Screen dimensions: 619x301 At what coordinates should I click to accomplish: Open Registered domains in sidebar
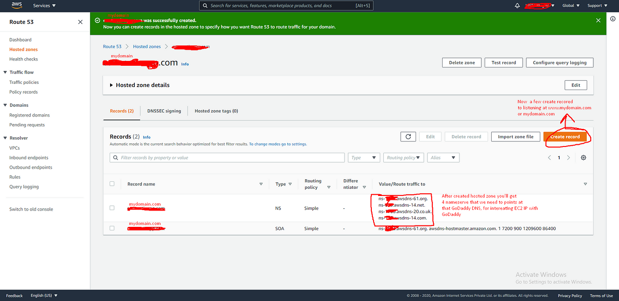[x=30, y=115]
